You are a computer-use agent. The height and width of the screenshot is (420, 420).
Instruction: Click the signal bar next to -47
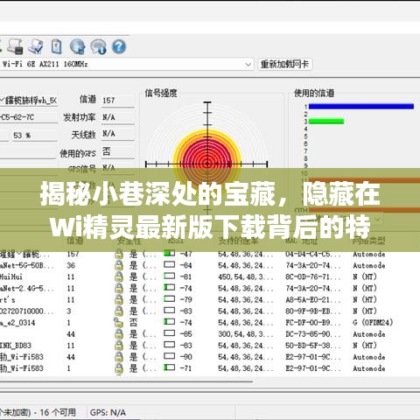pyautogui.click(x=170, y=253)
